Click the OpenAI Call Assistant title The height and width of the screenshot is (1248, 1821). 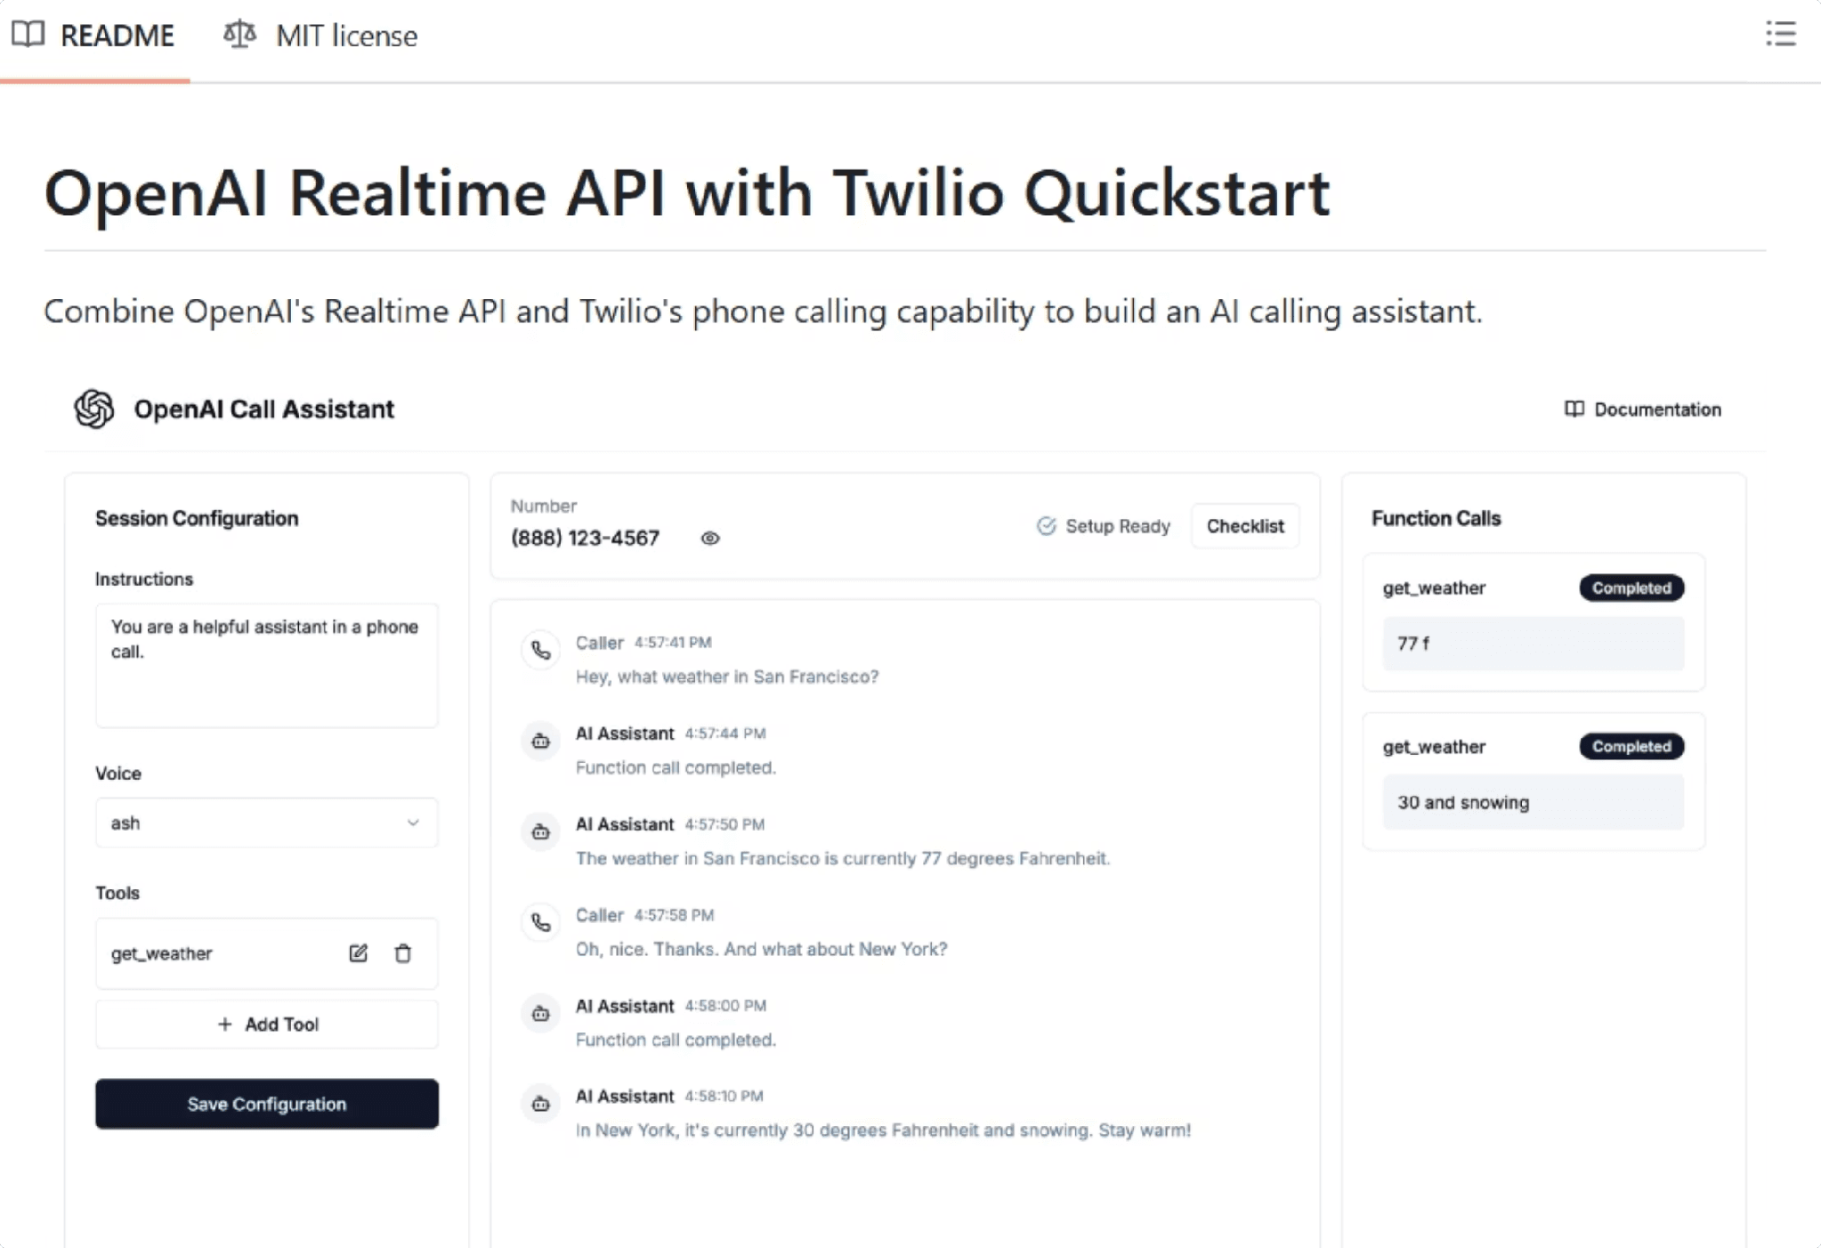tap(263, 409)
